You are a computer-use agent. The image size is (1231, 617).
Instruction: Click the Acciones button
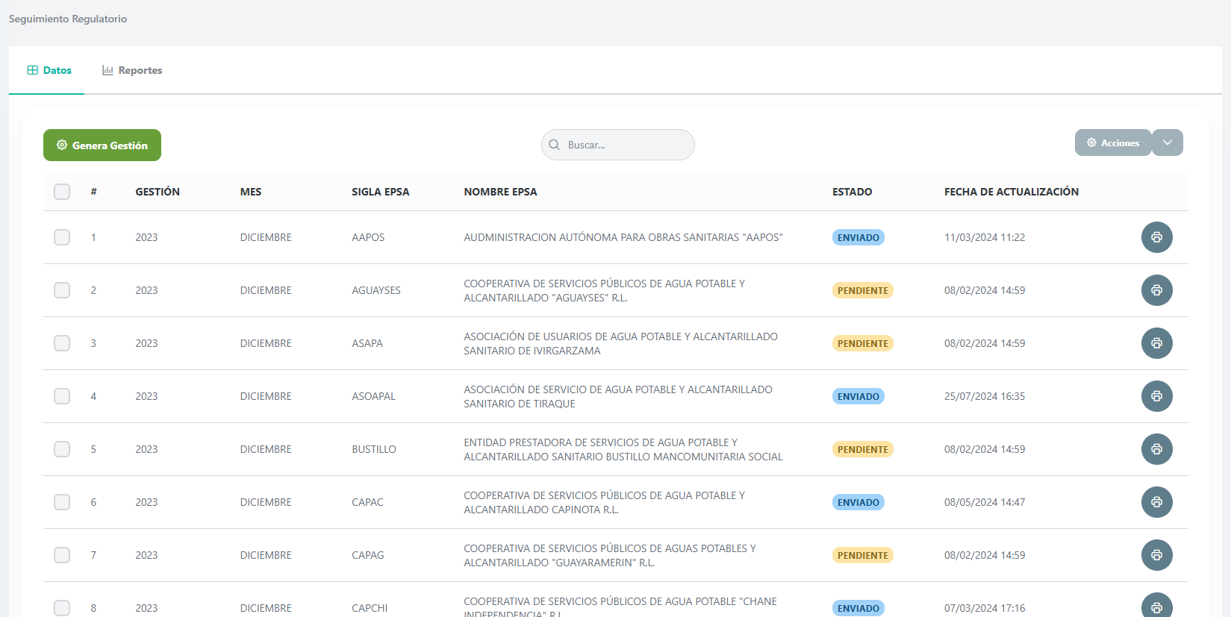1112,142
